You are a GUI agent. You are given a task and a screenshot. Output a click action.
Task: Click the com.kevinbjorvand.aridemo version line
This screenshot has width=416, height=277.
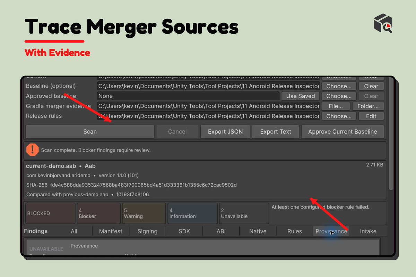click(83, 175)
